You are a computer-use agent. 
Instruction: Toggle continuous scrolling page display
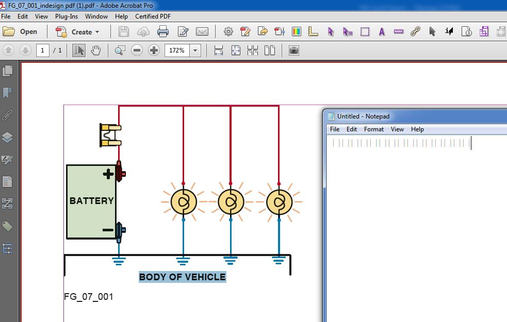pyautogui.click(x=252, y=50)
